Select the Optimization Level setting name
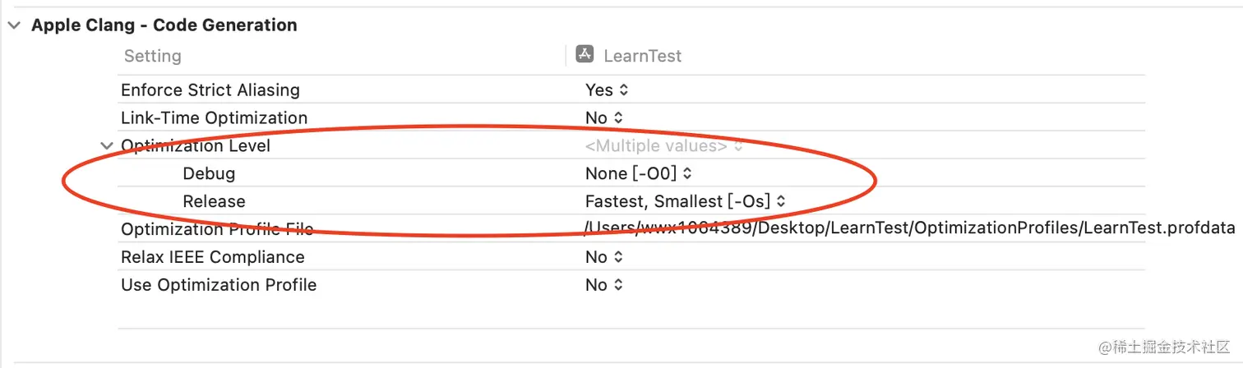Viewport: 1243px width, 368px height. pos(196,146)
